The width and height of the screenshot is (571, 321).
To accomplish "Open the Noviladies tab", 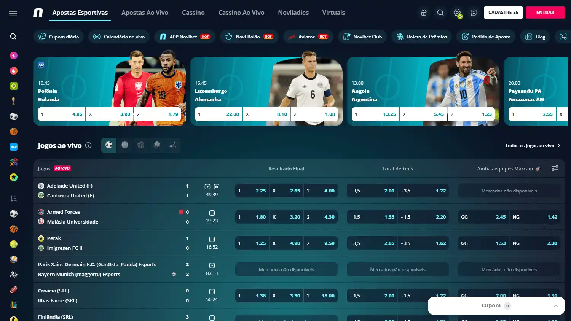I will click(x=293, y=13).
